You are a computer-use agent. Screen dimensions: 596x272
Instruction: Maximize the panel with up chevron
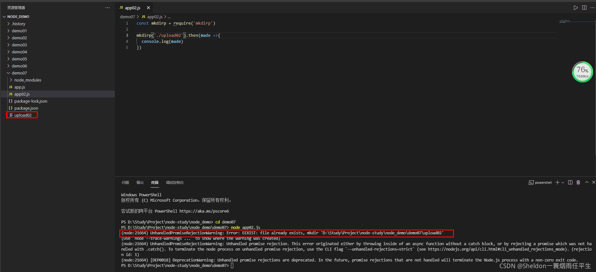click(587, 182)
